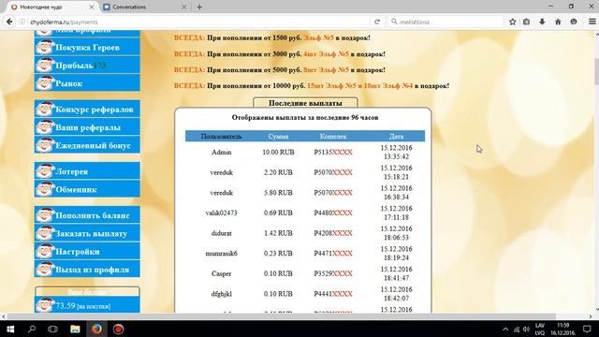Open the bookmarks library icon
599x337 pixels.
tap(526, 22)
